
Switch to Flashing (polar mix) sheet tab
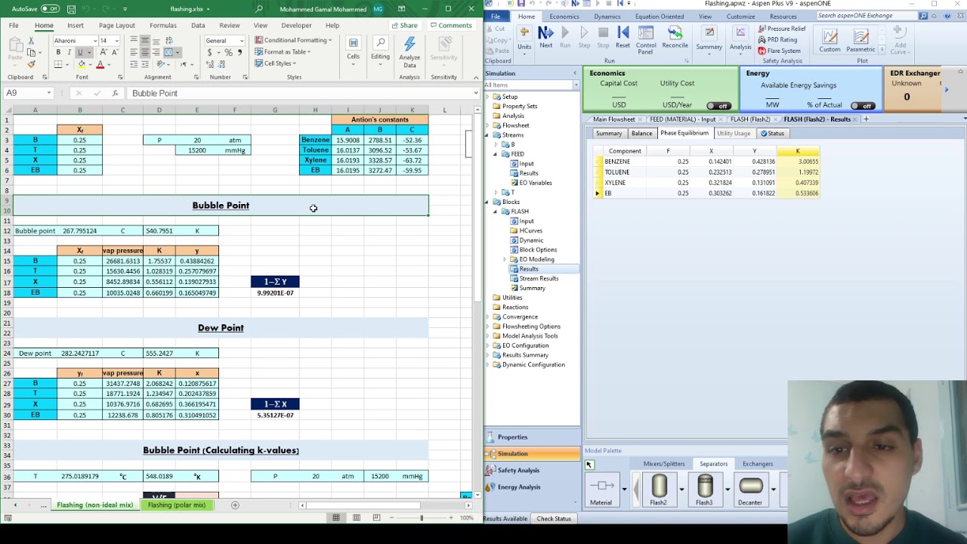pos(177,505)
